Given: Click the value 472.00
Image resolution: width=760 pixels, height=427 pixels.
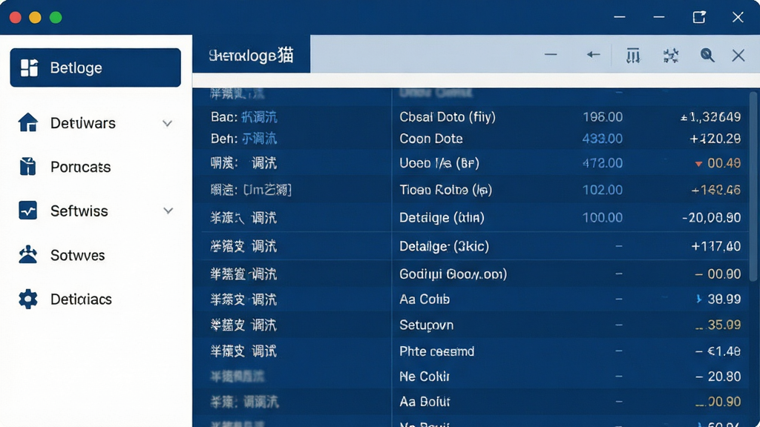Looking at the screenshot, I should coord(603,163).
